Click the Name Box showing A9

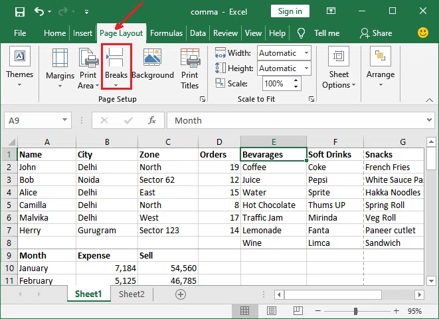point(32,120)
